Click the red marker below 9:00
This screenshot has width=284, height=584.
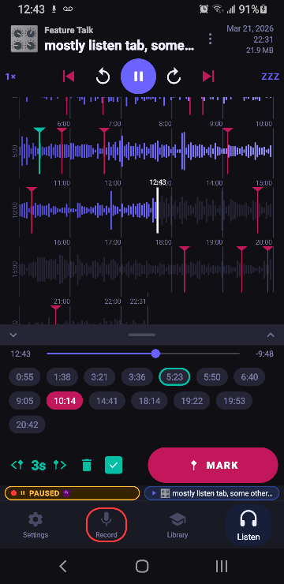pos(227,151)
